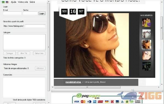Click the browser horizontal scrollbar left arrow

tap(52, 87)
